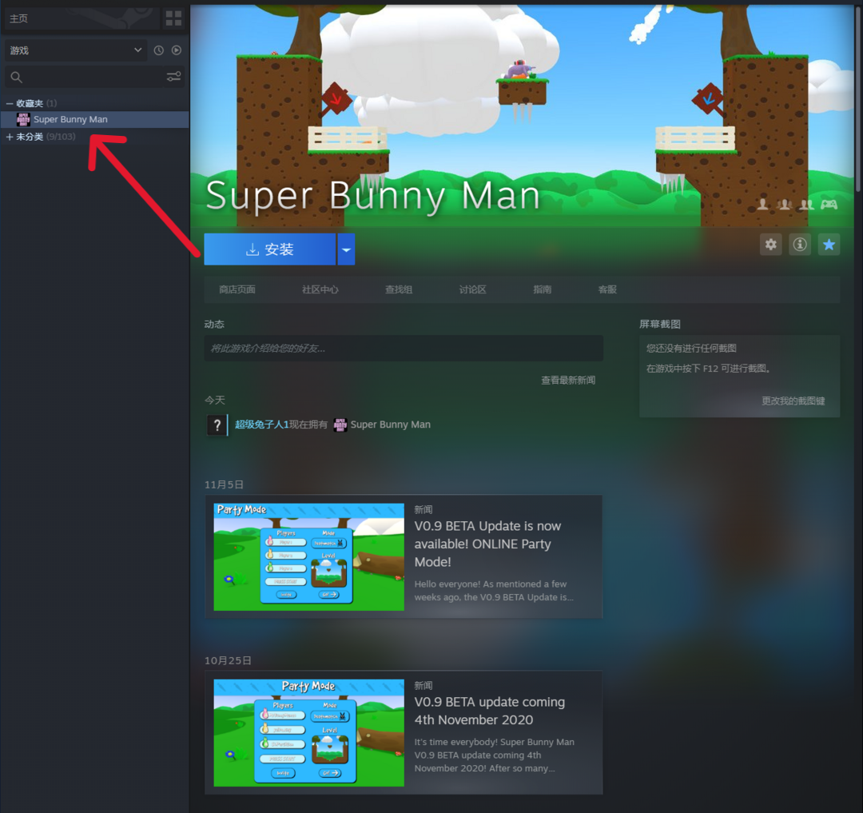Click the activity share text field
Viewport: 863px width, 813px height.
[x=403, y=349]
